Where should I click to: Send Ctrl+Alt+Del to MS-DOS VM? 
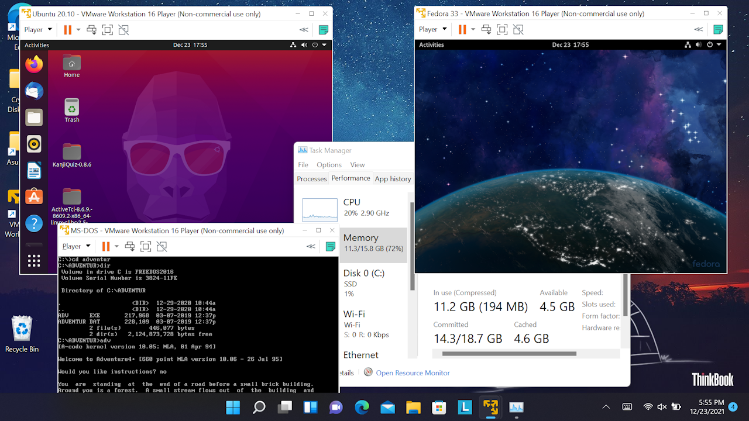(130, 246)
